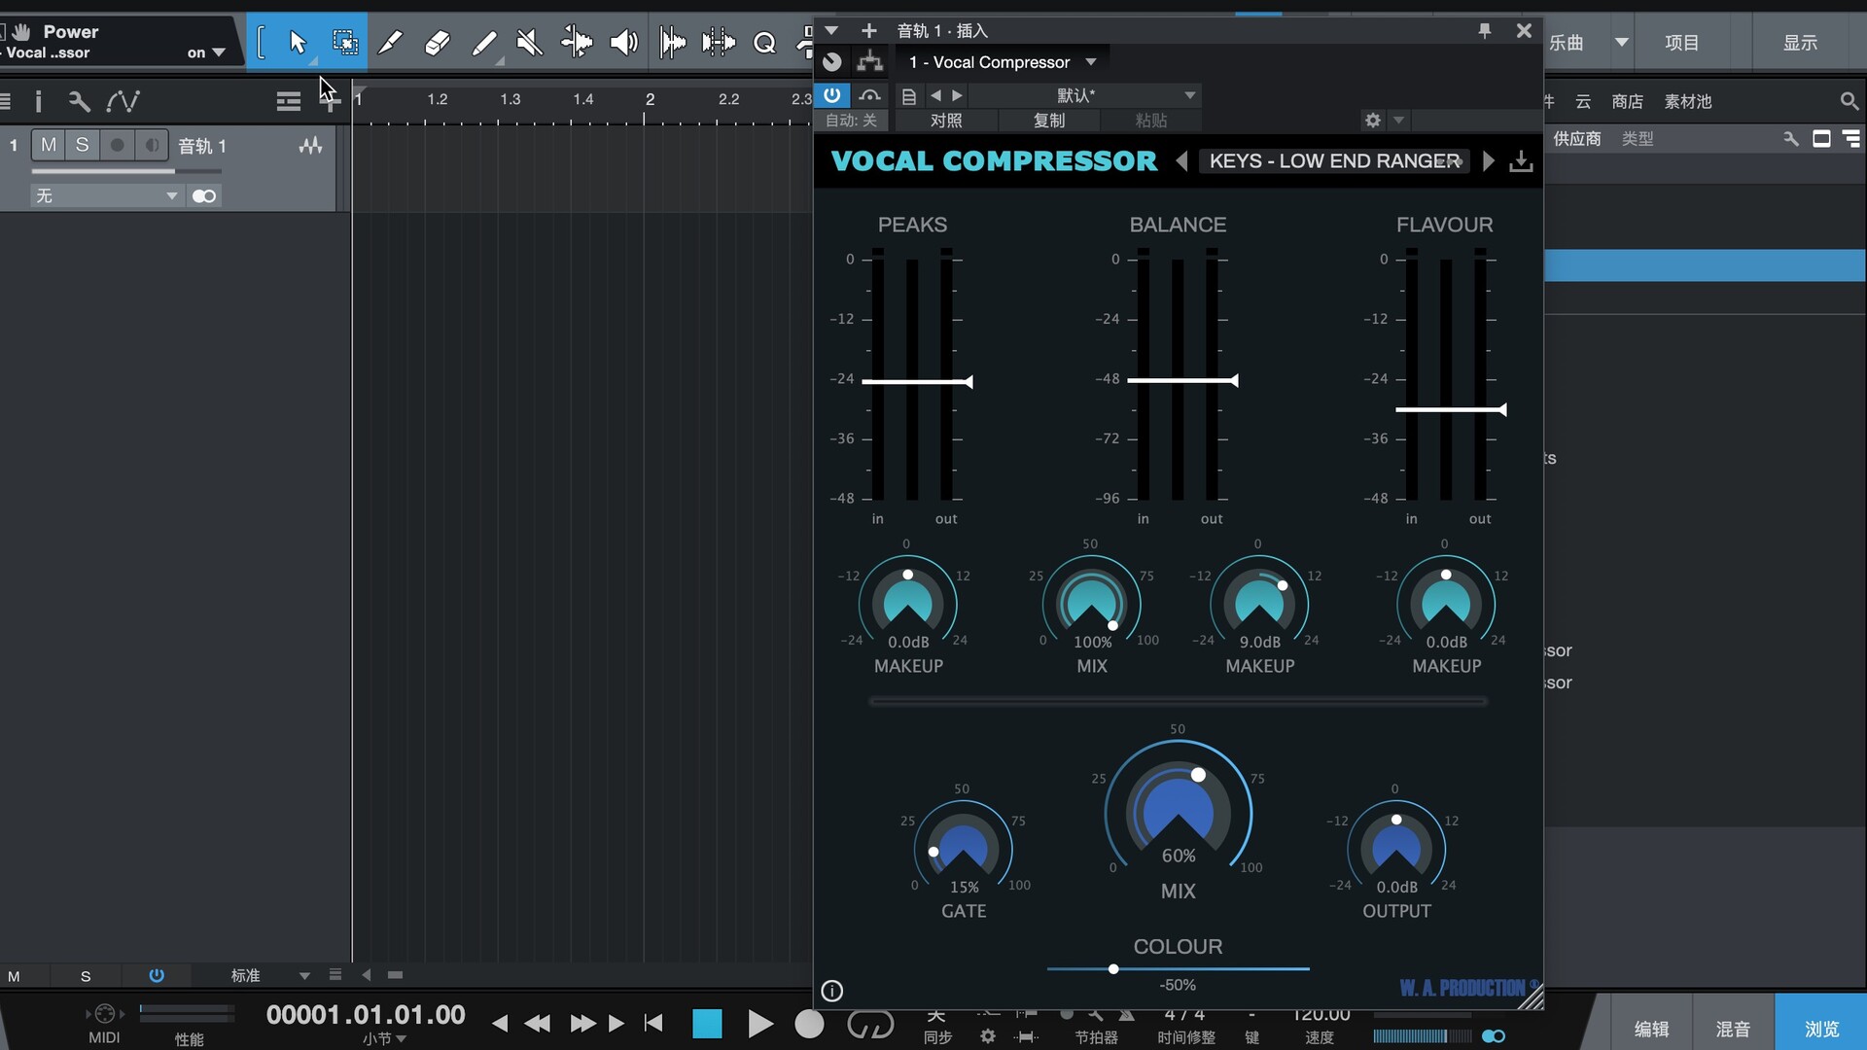Toggle monitor on track 音轨 1
This screenshot has height=1050, width=1867.
(x=152, y=146)
